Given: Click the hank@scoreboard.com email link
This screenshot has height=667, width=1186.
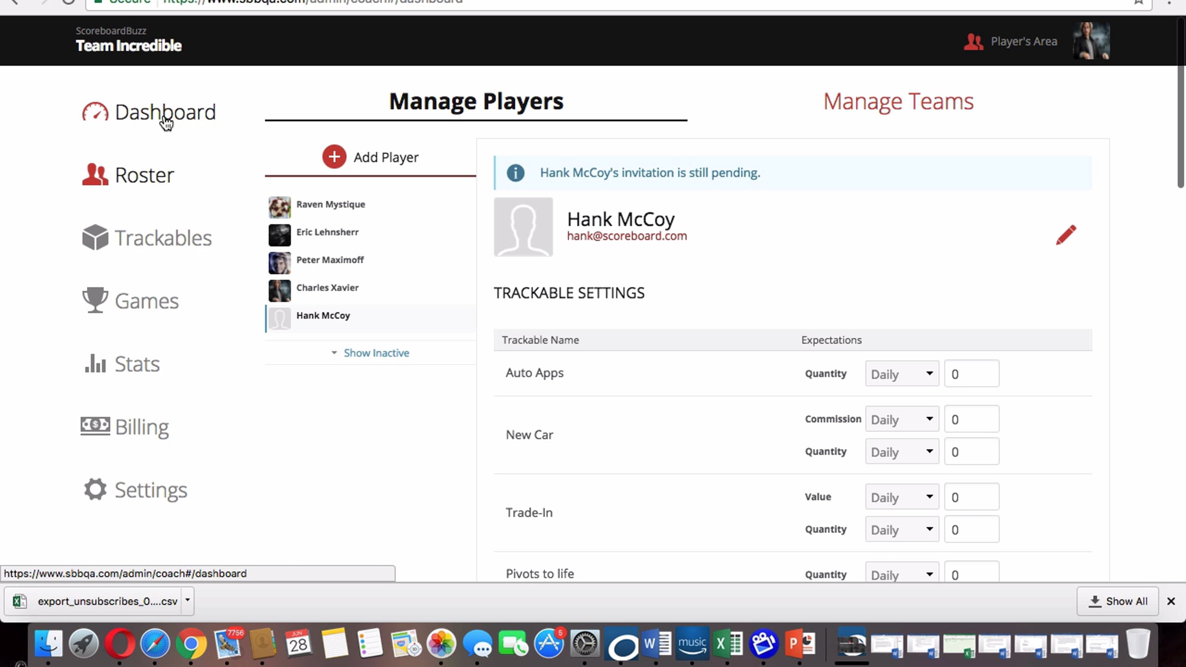Looking at the screenshot, I should [627, 236].
